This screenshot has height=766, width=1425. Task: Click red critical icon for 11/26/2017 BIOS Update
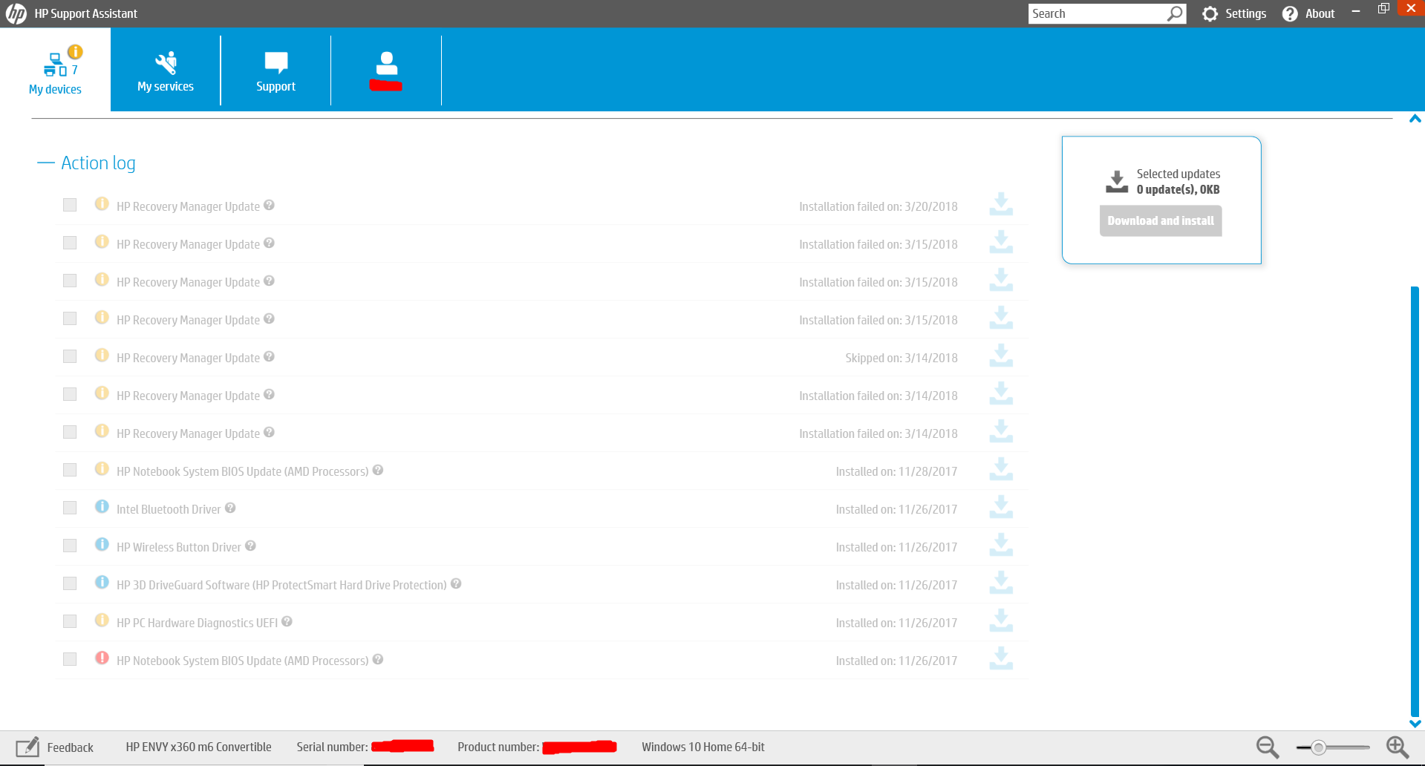pyautogui.click(x=102, y=658)
